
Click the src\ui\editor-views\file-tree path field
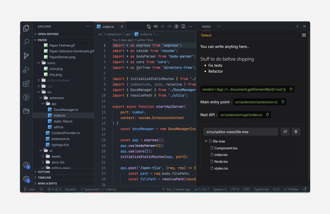(x=241, y=132)
